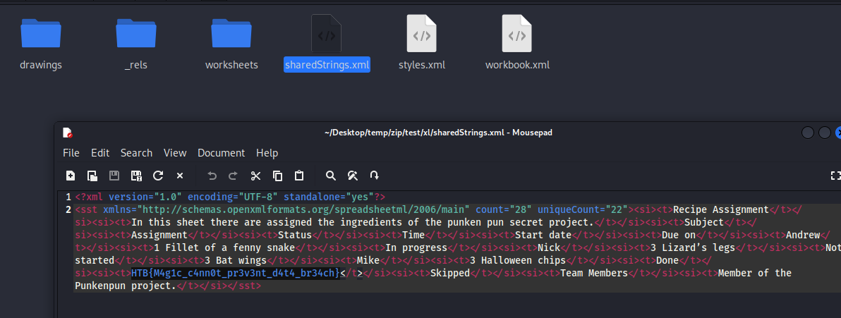
Task: Open Find with the magnifier icon
Action: point(330,176)
